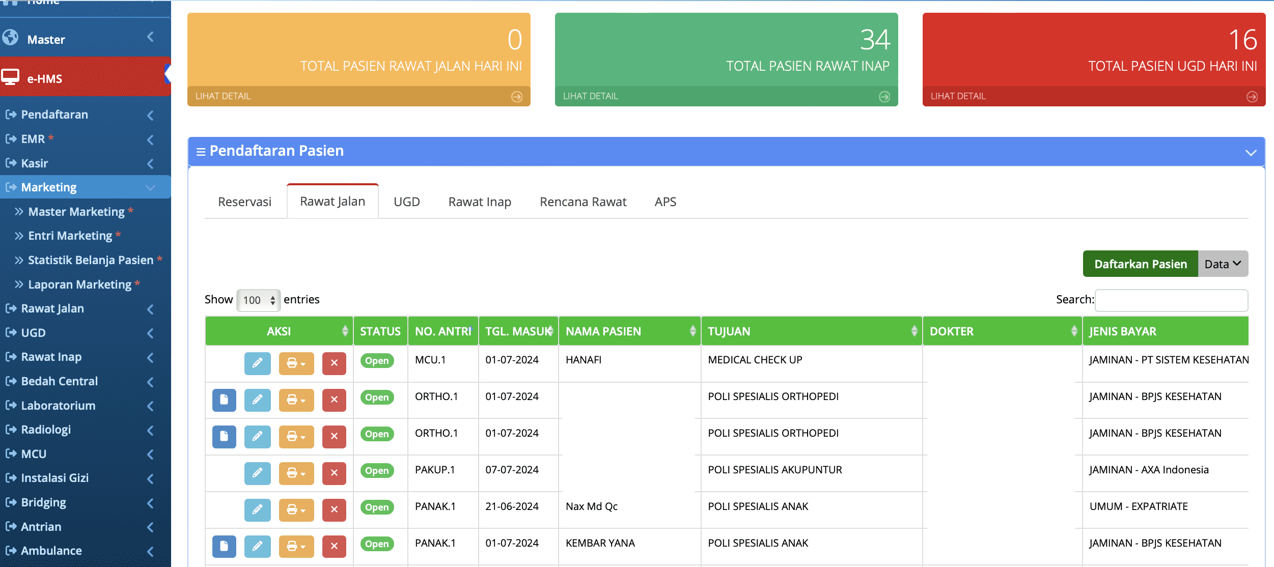The image size is (1274, 567).
Task: Switch to the Rawat Inap tab
Action: [x=479, y=202]
